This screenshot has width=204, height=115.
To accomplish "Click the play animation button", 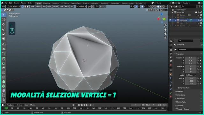I will [87, 105].
